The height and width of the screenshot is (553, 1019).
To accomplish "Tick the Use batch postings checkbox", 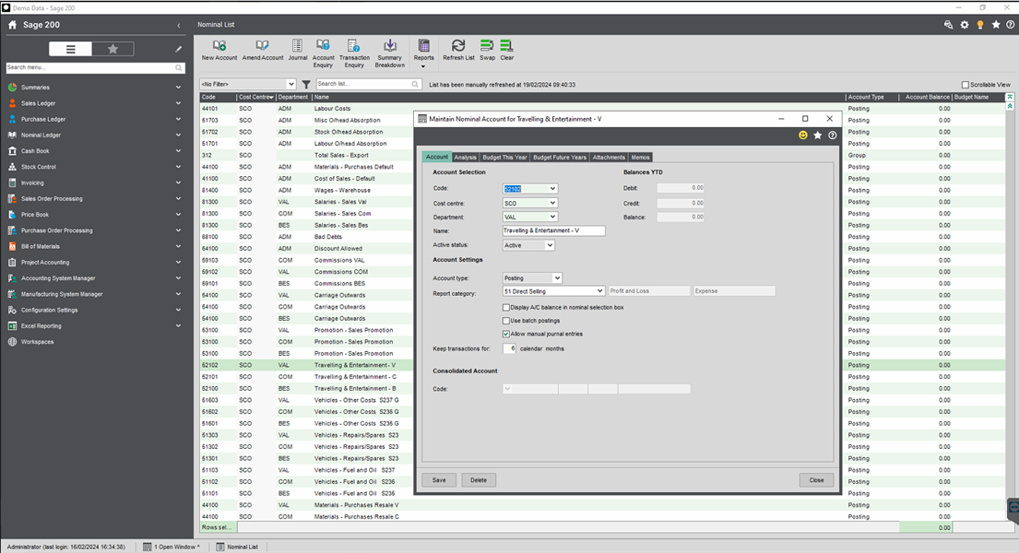I will tap(506, 321).
